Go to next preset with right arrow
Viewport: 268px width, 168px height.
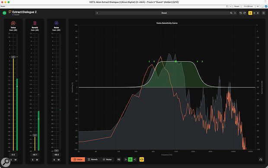[235, 13]
